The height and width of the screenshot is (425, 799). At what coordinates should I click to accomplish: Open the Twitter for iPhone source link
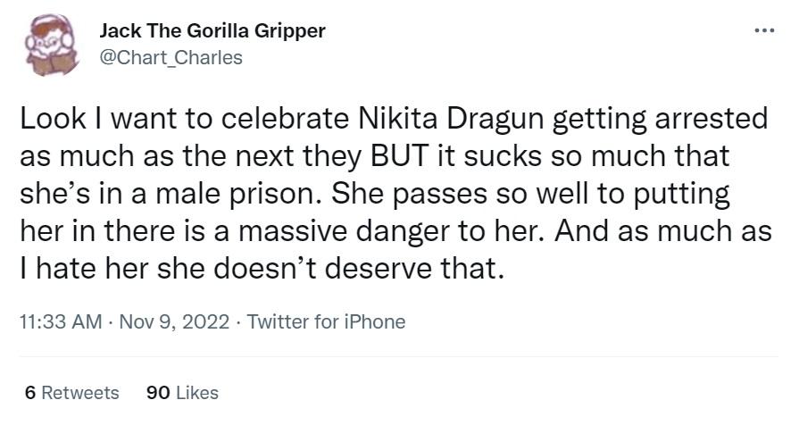pos(326,321)
